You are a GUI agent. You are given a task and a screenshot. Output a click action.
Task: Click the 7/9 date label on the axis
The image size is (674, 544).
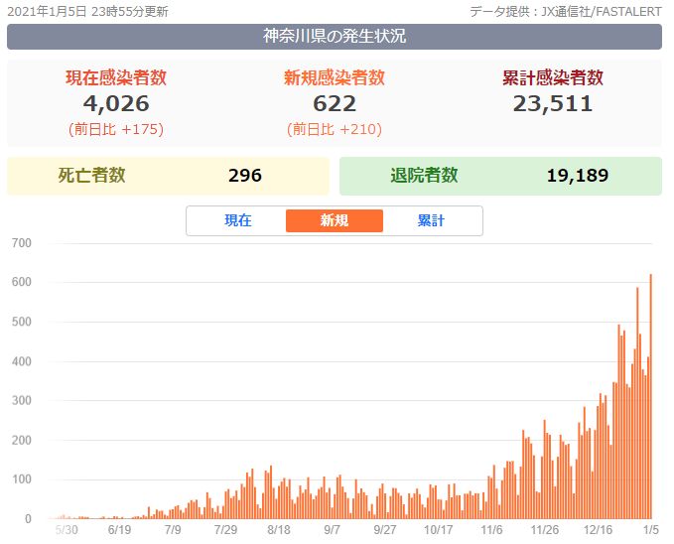[x=173, y=530]
